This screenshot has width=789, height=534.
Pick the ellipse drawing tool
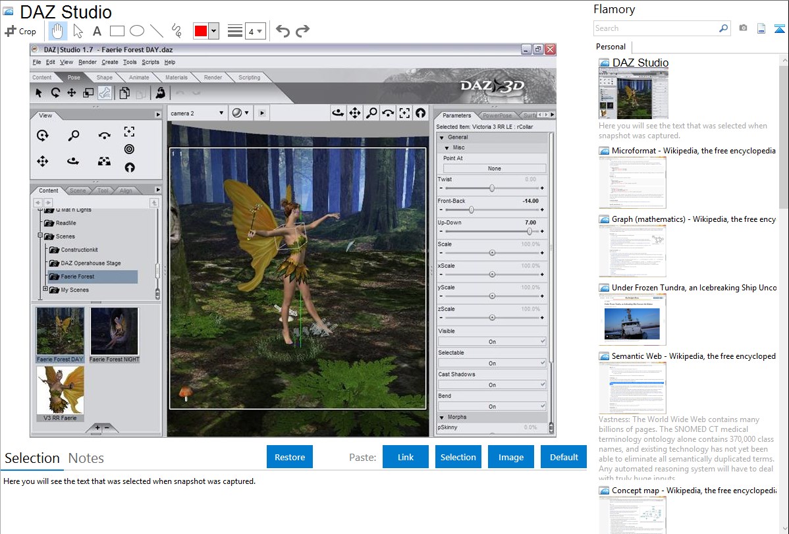click(137, 31)
